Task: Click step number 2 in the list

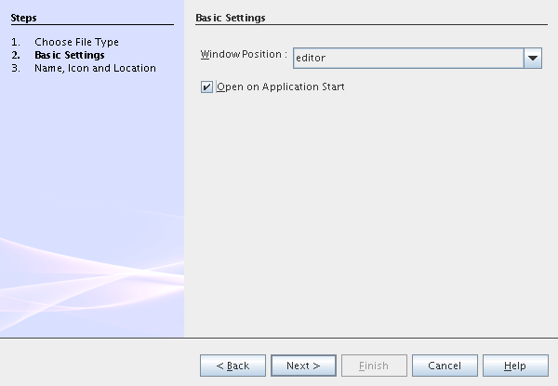Action: point(16,55)
